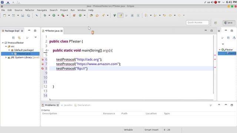Viewport: 237px width, 133px height.
Task: Open the Refactor menu
Action: click(30, 10)
